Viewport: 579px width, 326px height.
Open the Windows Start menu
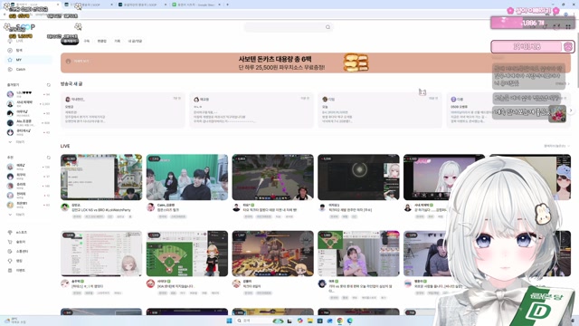point(229,321)
